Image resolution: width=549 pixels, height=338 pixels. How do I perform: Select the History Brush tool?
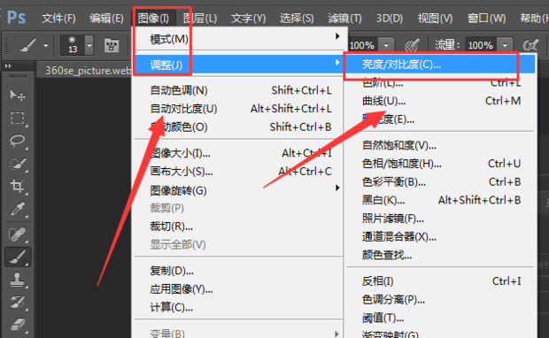17,303
